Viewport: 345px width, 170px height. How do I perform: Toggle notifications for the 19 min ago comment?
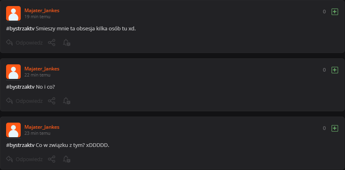66,42
